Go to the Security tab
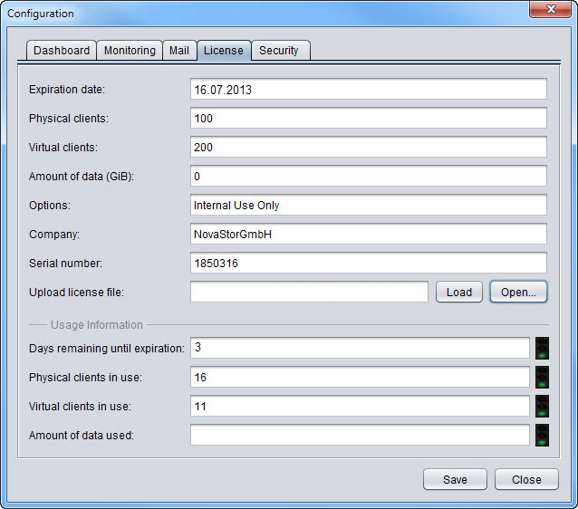Screen dimensions: 578x509 coord(279,50)
